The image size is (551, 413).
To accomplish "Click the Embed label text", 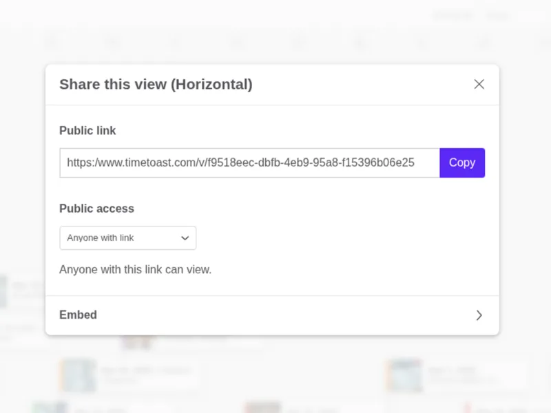I will click(x=78, y=315).
